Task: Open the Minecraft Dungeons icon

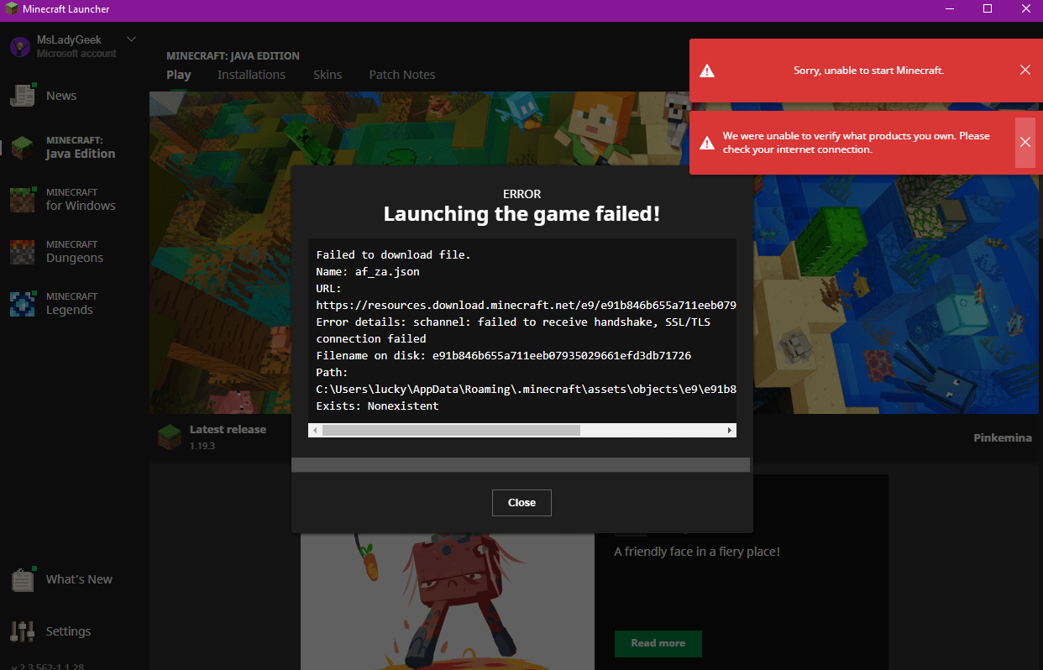Action: tap(22, 251)
